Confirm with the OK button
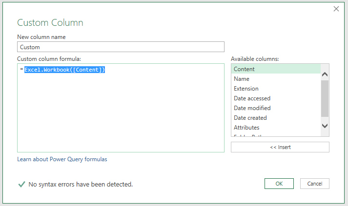The height and width of the screenshot is (206, 348). point(279,184)
